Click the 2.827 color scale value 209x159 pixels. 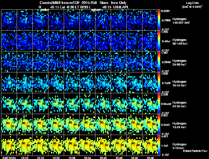tap(165, 116)
